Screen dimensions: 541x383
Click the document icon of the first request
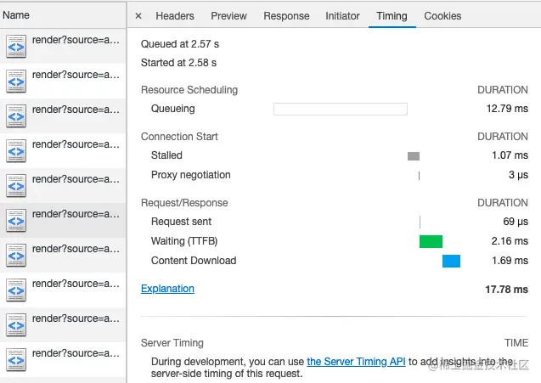[x=16, y=46]
